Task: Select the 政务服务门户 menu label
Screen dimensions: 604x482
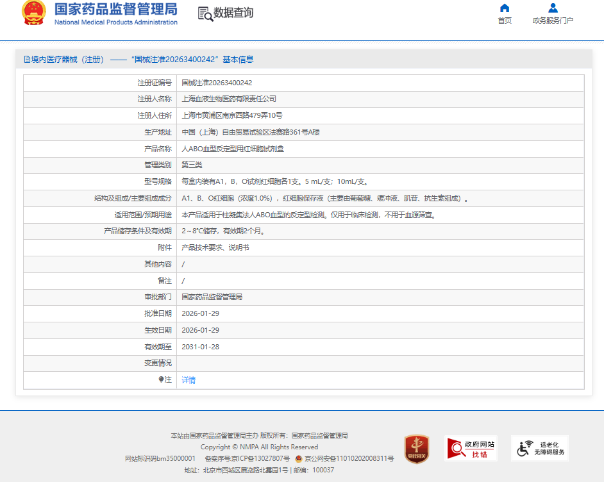Action: (553, 21)
